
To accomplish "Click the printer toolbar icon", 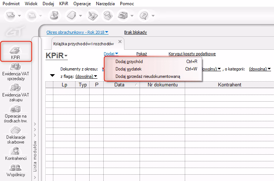I will (x=123, y=16).
